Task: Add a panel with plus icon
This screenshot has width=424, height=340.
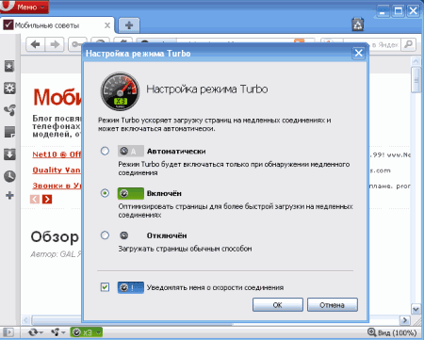Action: 9,195
